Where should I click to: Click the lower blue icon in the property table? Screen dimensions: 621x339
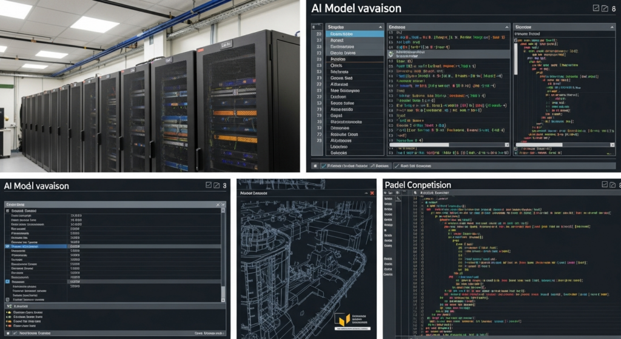pyautogui.click(x=7, y=281)
